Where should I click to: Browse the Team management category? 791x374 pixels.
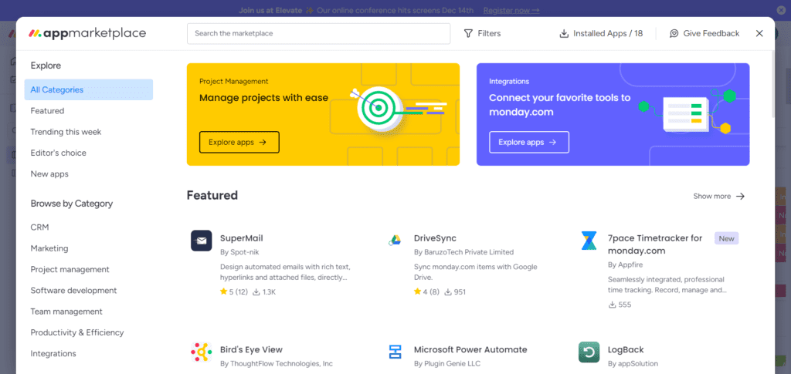click(66, 312)
